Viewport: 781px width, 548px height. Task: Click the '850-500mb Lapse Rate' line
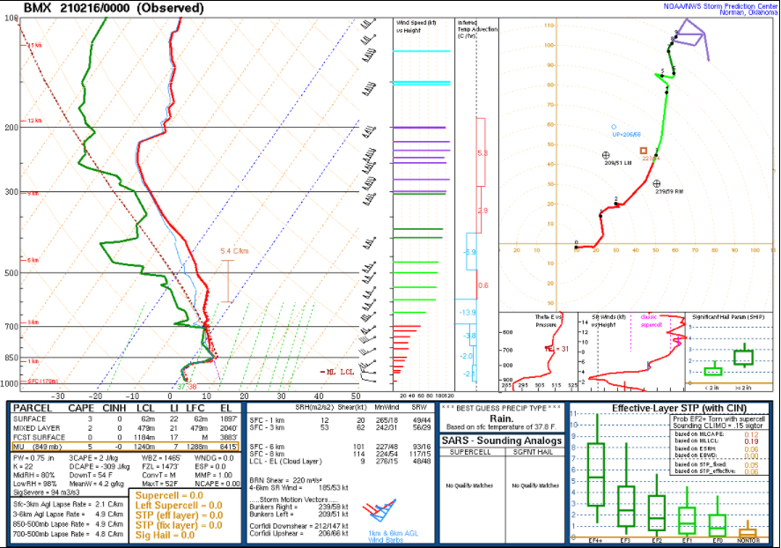pyautogui.click(x=68, y=524)
